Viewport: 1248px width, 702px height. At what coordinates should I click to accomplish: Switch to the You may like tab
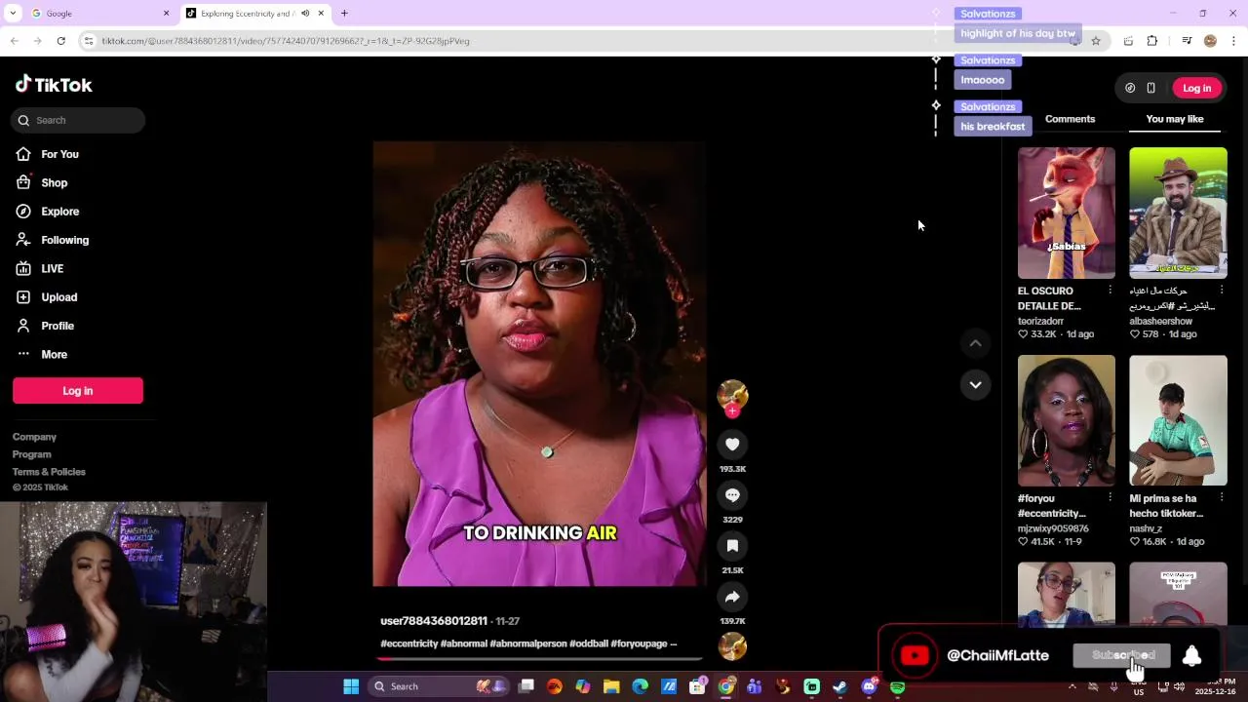[x=1175, y=119]
